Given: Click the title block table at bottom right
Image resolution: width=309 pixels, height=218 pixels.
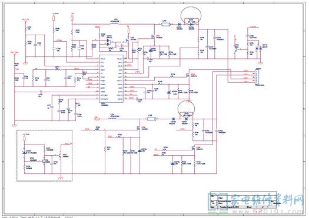Looking at the screenshot, I should tap(244, 200).
